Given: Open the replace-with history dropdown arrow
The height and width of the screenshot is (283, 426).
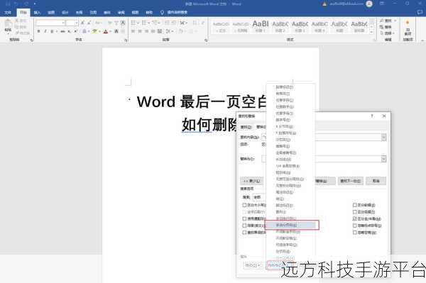Looking at the screenshot, I should (383, 159).
